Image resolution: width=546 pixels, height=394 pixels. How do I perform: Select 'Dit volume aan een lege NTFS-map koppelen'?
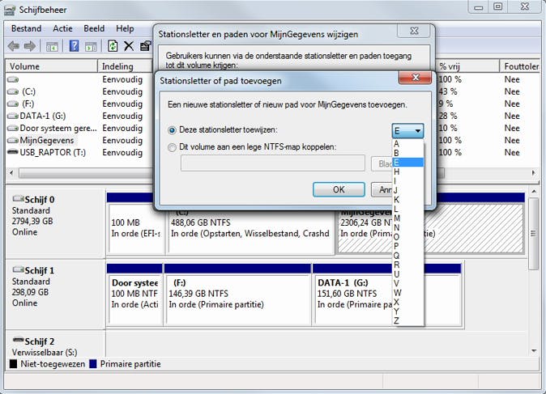click(172, 147)
